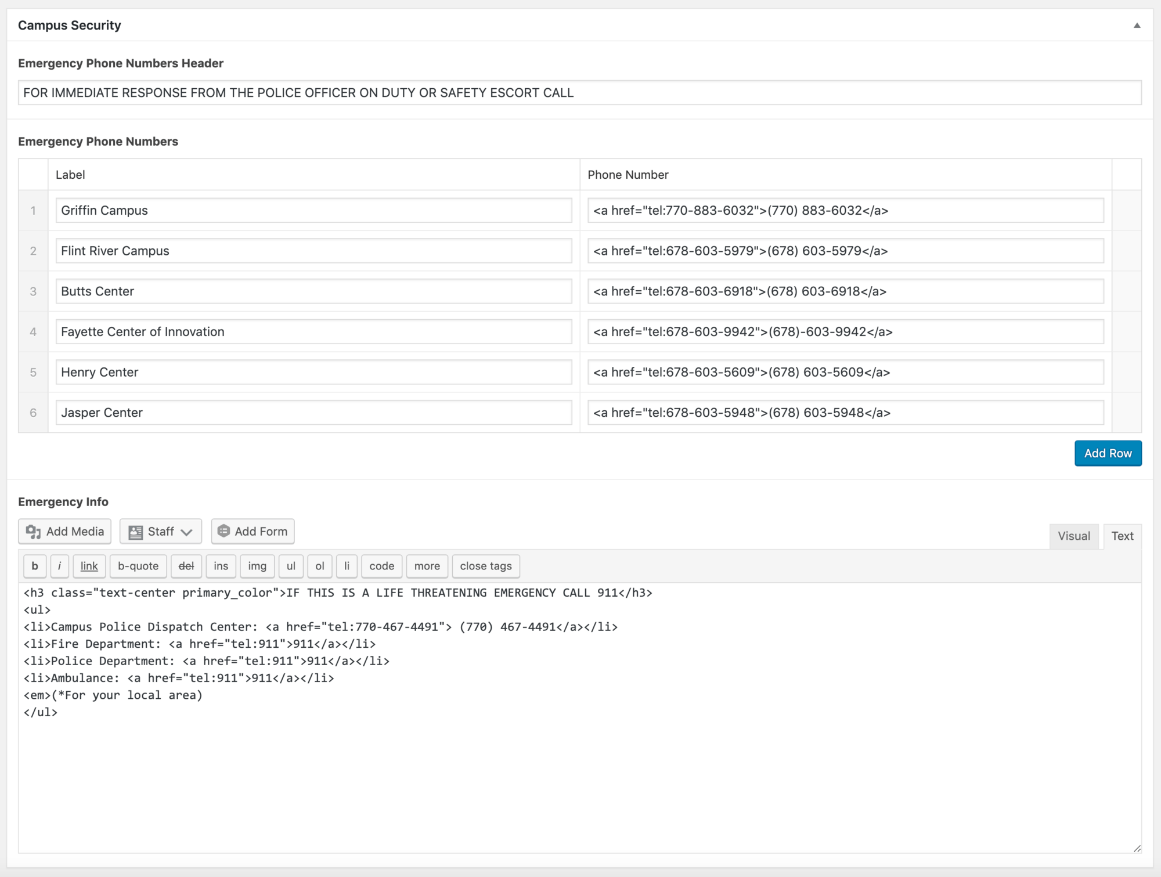This screenshot has height=877, width=1161.
Task: Open the Staff dropdown button
Action: pos(161,531)
